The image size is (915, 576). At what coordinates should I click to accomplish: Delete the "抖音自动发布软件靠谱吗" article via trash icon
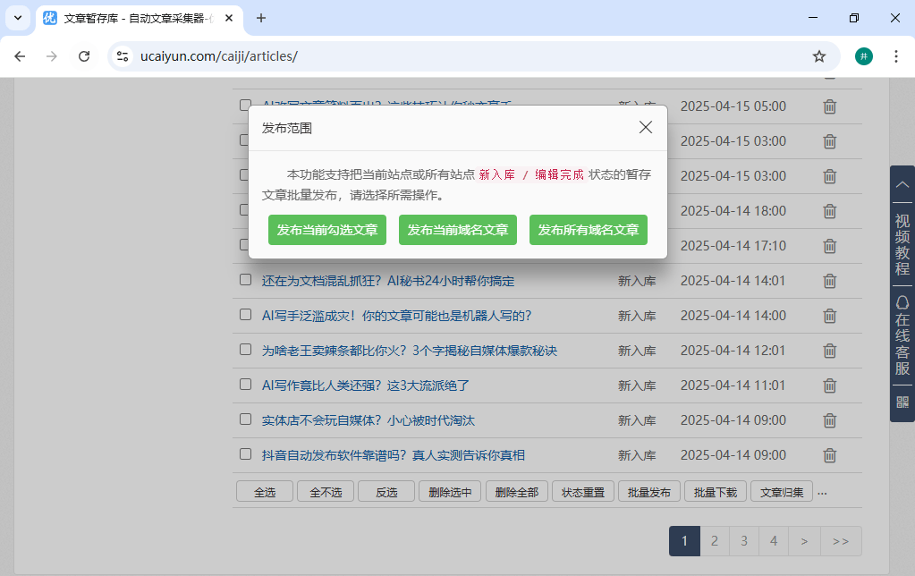[x=829, y=454]
